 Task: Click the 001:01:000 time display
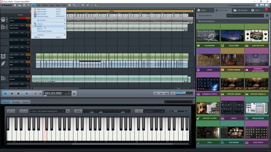pyautogui.click(x=53, y=93)
